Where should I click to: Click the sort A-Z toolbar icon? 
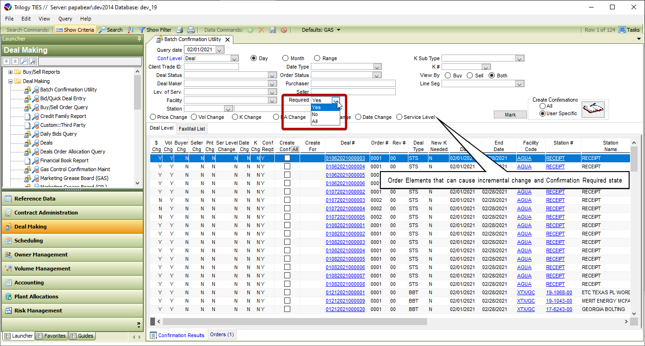tap(131, 30)
